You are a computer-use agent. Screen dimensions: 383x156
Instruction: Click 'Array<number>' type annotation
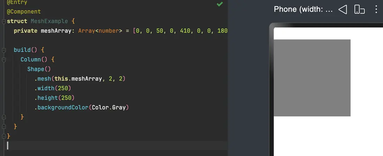[x=100, y=31]
